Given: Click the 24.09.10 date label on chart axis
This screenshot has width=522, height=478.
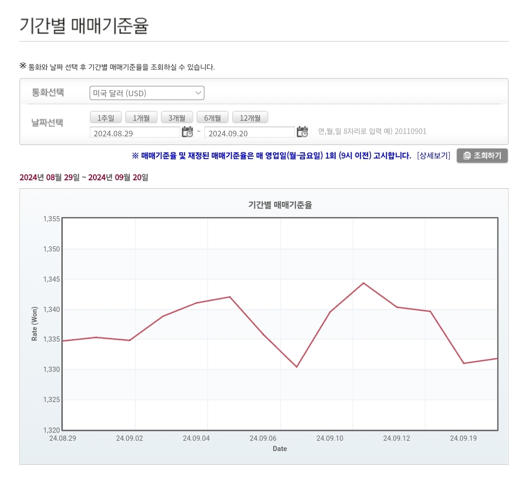Looking at the screenshot, I should [329, 438].
